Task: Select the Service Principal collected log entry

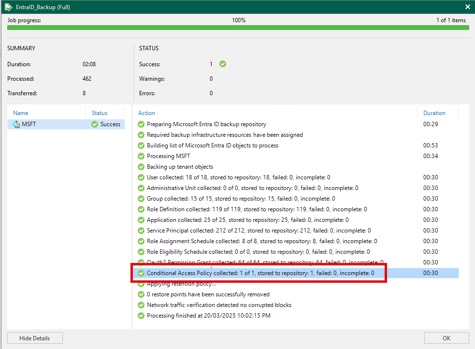Action: (259, 231)
